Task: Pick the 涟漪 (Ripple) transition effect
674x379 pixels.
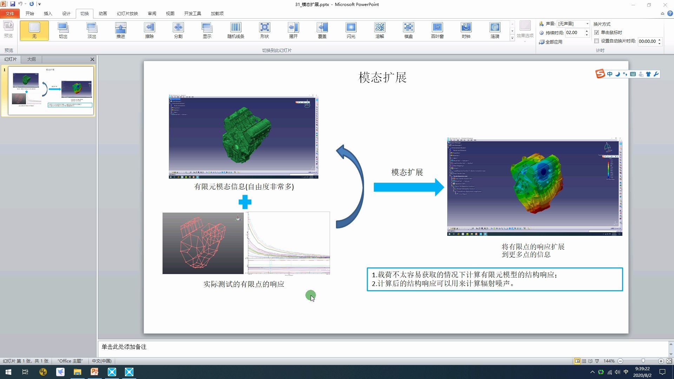Action: pyautogui.click(x=495, y=30)
